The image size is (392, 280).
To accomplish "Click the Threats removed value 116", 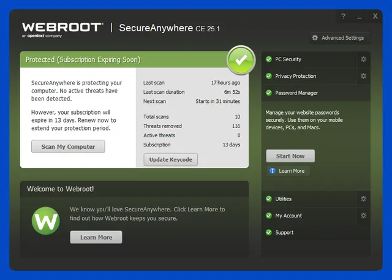I will coord(236,126).
